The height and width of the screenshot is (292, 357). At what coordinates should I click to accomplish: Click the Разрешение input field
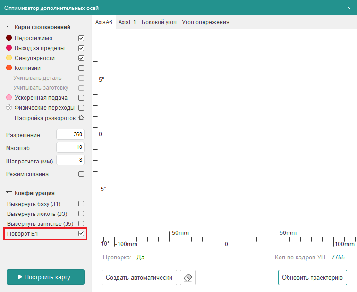70,135
